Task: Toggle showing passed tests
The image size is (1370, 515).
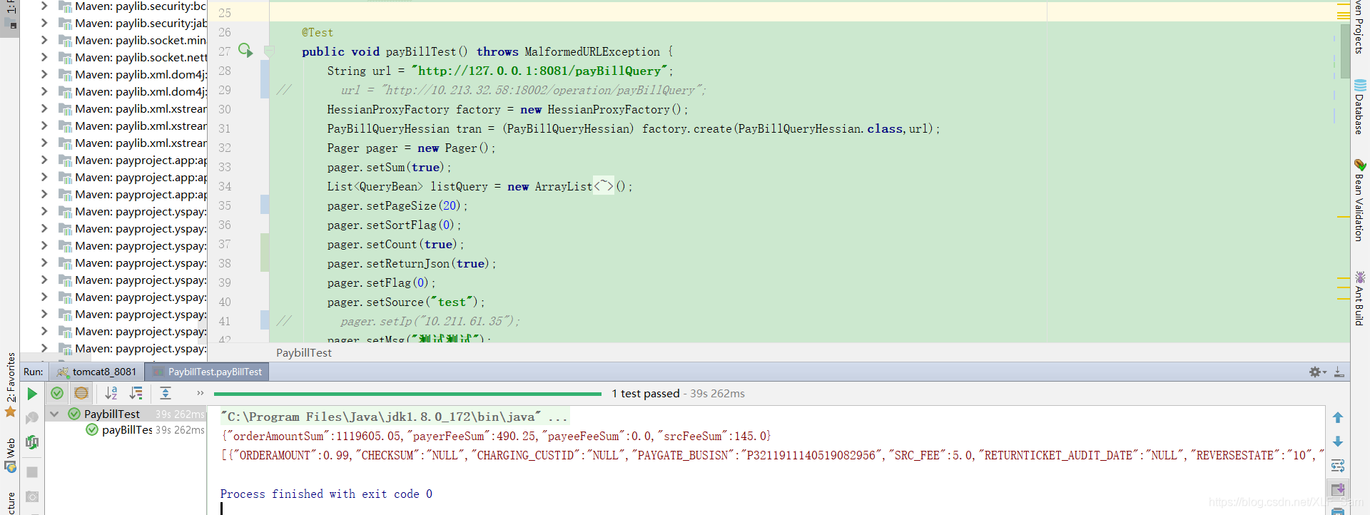Action: 57,393
